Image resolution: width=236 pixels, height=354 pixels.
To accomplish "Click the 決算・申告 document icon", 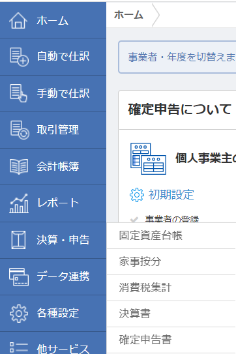I will [x=18, y=240].
